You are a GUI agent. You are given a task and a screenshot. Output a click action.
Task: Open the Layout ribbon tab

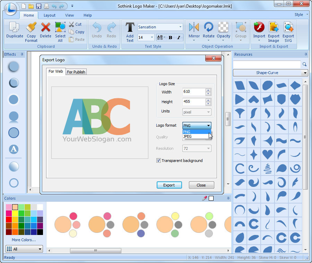49,15
